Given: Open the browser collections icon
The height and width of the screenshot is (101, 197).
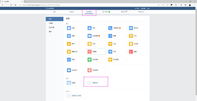Looking at the screenshot, I should coord(186,5).
